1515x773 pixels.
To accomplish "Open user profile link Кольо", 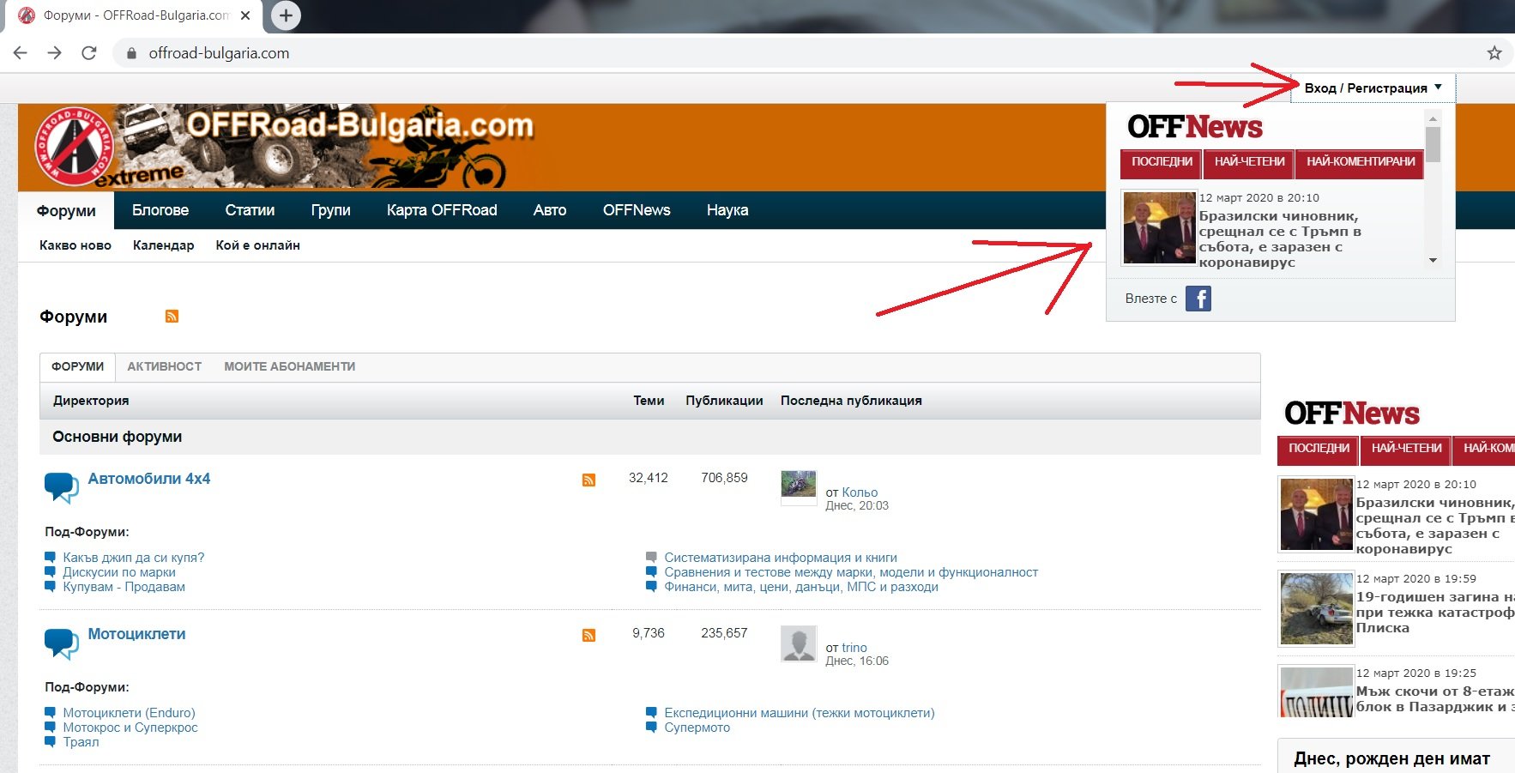I will point(860,492).
